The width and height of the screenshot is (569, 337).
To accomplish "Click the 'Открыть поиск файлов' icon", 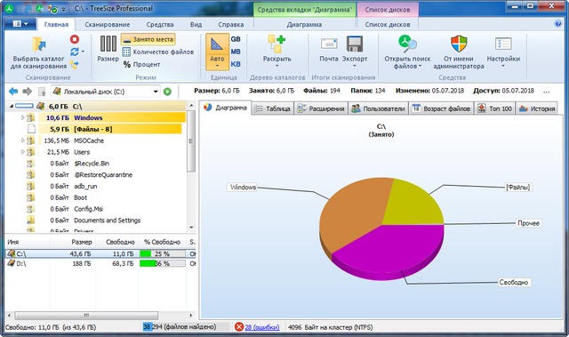I will (x=407, y=44).
